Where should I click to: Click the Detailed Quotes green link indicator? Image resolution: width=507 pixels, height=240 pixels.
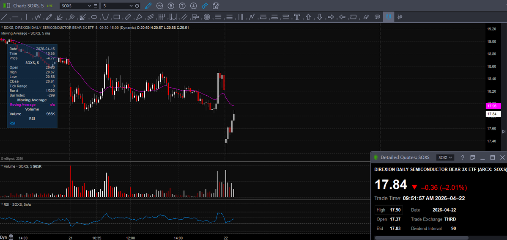pos(376,157)
